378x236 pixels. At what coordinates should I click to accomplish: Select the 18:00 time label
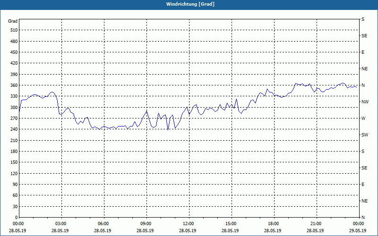(273, 224)
